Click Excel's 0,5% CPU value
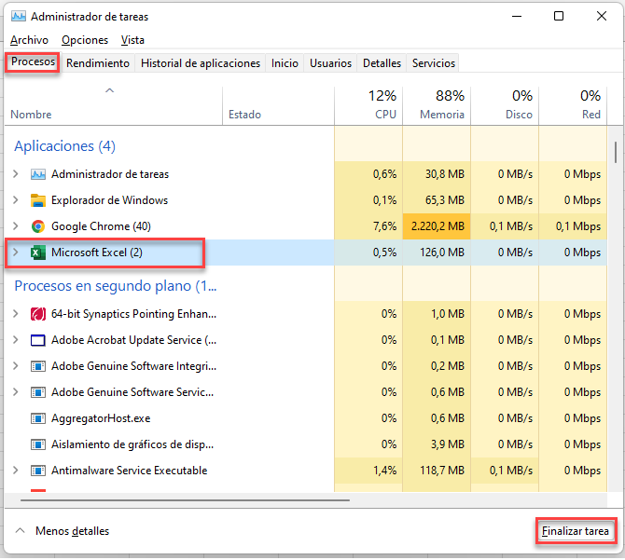Viewport: 625px width, 560px height. [384, 253]
